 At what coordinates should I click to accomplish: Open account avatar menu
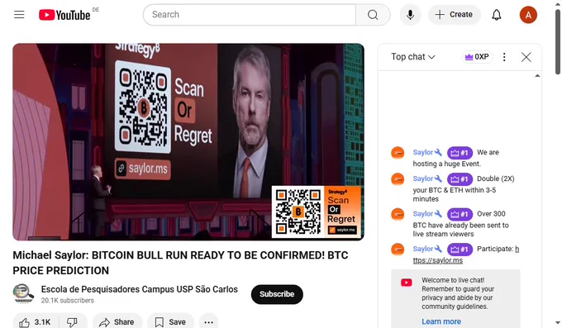(528, 15)
